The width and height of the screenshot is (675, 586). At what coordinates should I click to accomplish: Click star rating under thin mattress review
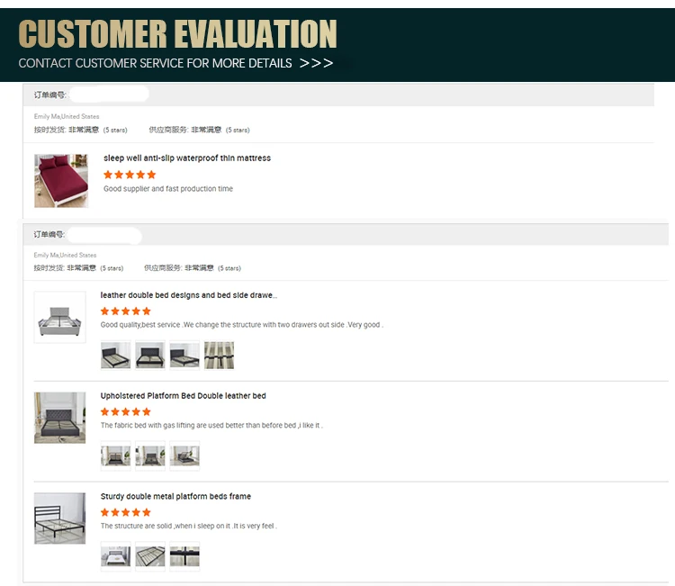tap(130, 175)
